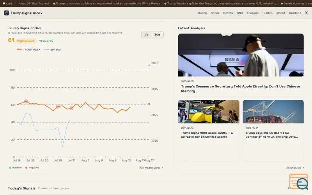The image size is (312, 195).
Task: Click the Today's Signals heading
Action: 22,188
